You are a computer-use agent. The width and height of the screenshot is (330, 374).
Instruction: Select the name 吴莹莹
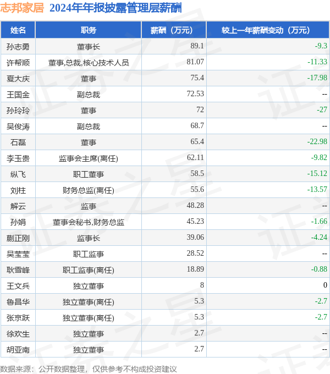pos(18,254)
